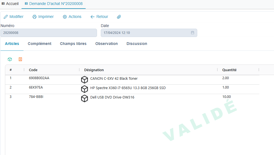
Task: Open the Actions gear menu
Action: (x=72, y=17)
